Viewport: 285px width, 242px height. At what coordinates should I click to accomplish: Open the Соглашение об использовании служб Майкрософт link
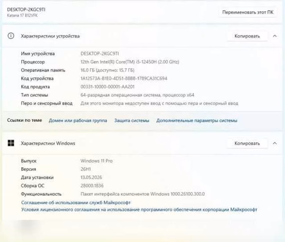click(x=76, y=202)
